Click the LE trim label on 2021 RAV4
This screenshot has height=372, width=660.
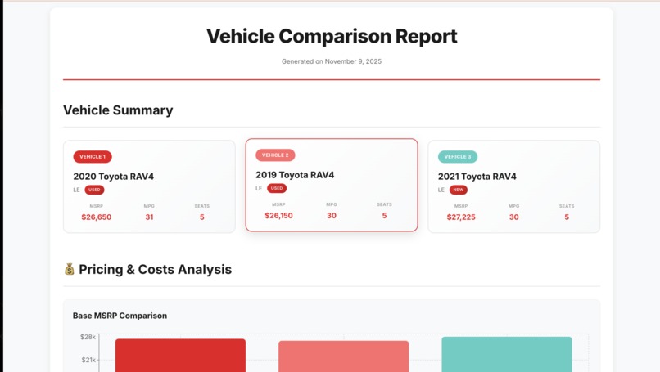point(441,190)
